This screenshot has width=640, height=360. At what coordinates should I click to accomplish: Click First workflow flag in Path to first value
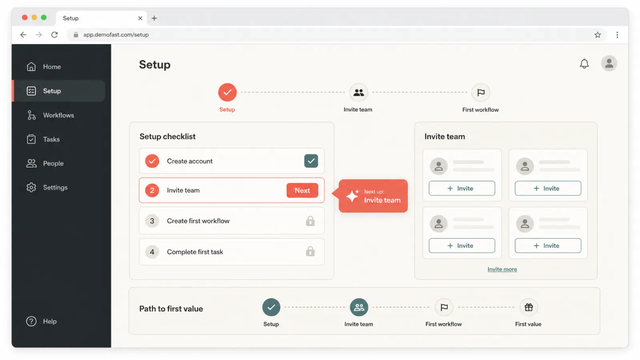pos(444,307)
